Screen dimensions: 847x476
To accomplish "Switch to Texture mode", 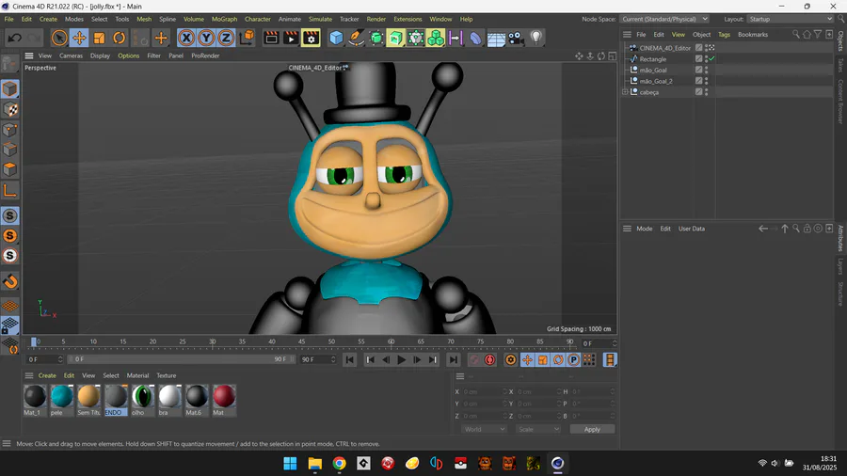I will point(9,109).
